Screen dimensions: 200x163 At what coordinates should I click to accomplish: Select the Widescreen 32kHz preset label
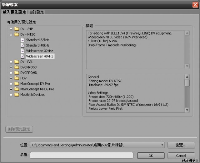(x=40, y=51)
